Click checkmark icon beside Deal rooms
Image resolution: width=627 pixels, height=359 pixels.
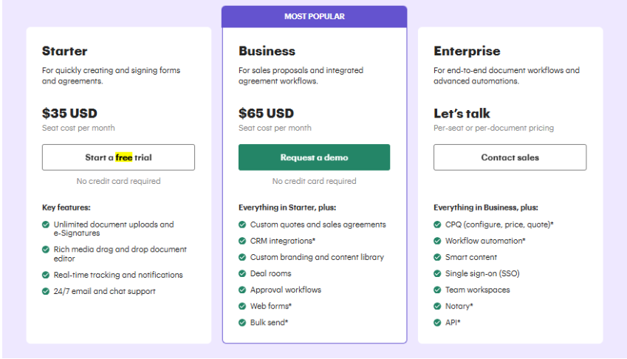(x=242, y=273)
